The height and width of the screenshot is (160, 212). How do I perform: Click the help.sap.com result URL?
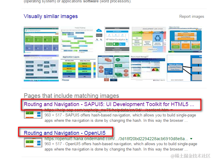[x=107, y=110]
